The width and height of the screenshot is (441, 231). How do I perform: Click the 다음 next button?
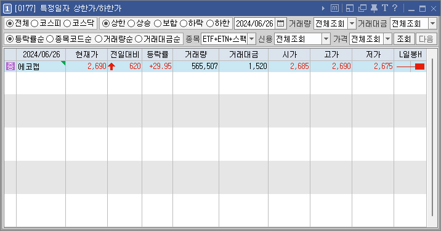coord(426,39)
